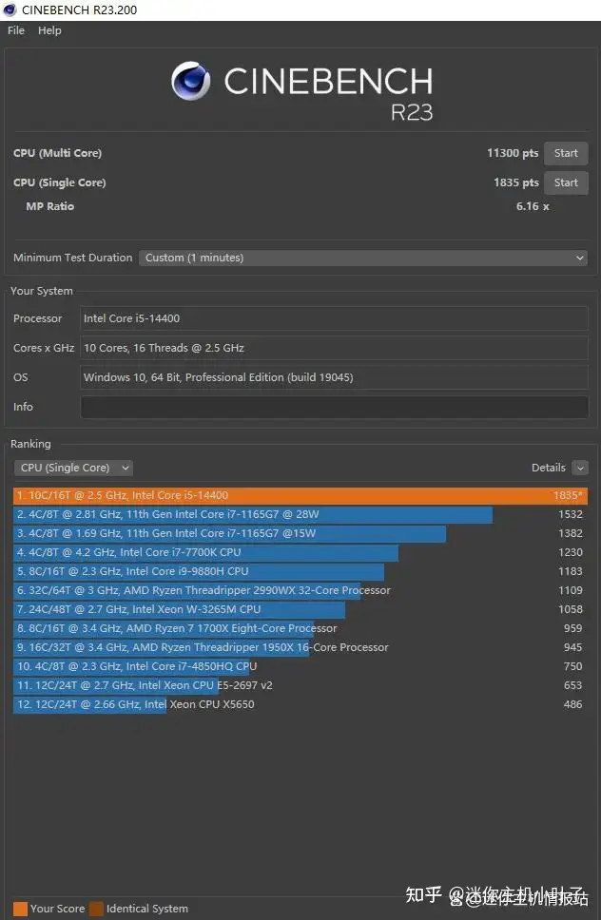Click the 1835 pts single core score
Viewport: 601px width, 920px height.
(516, 182)
